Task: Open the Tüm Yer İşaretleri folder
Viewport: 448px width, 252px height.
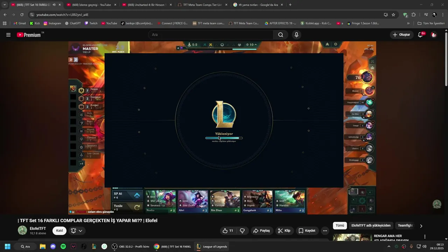Action: [431, 23]
